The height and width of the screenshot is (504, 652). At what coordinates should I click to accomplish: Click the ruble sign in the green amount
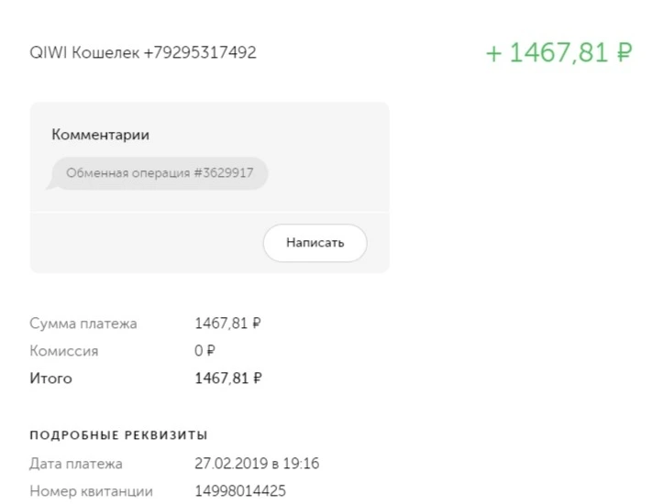pyautogui.click(x=624, y=53)
